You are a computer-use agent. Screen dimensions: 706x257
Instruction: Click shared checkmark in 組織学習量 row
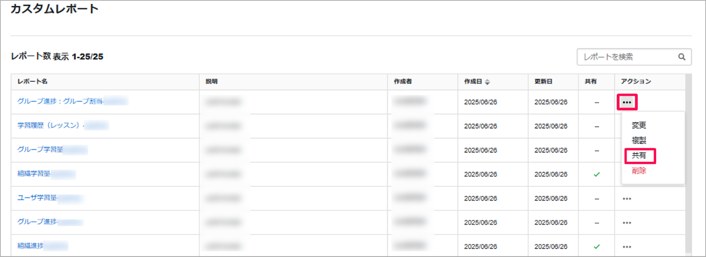(x=597, y=175)
